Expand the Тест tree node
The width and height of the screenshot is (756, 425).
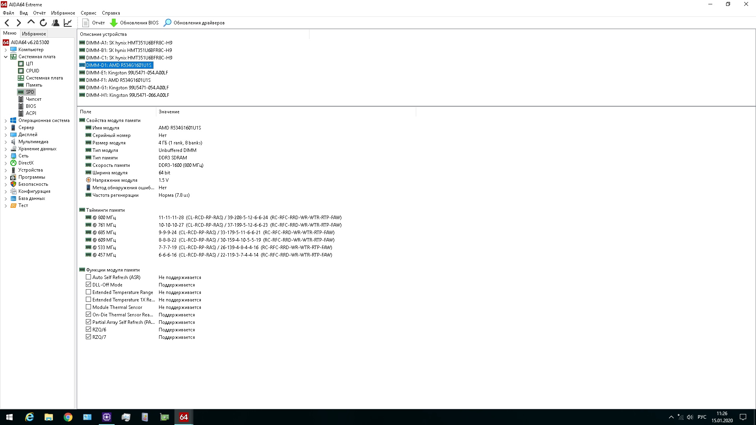coord(6,205)
